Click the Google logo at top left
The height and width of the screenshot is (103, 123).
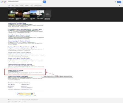(4, 2)
